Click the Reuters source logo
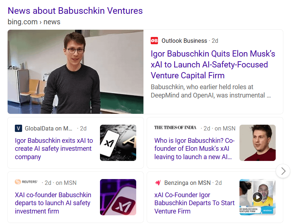This screenshot has height=224, width=292. point(26,182)
